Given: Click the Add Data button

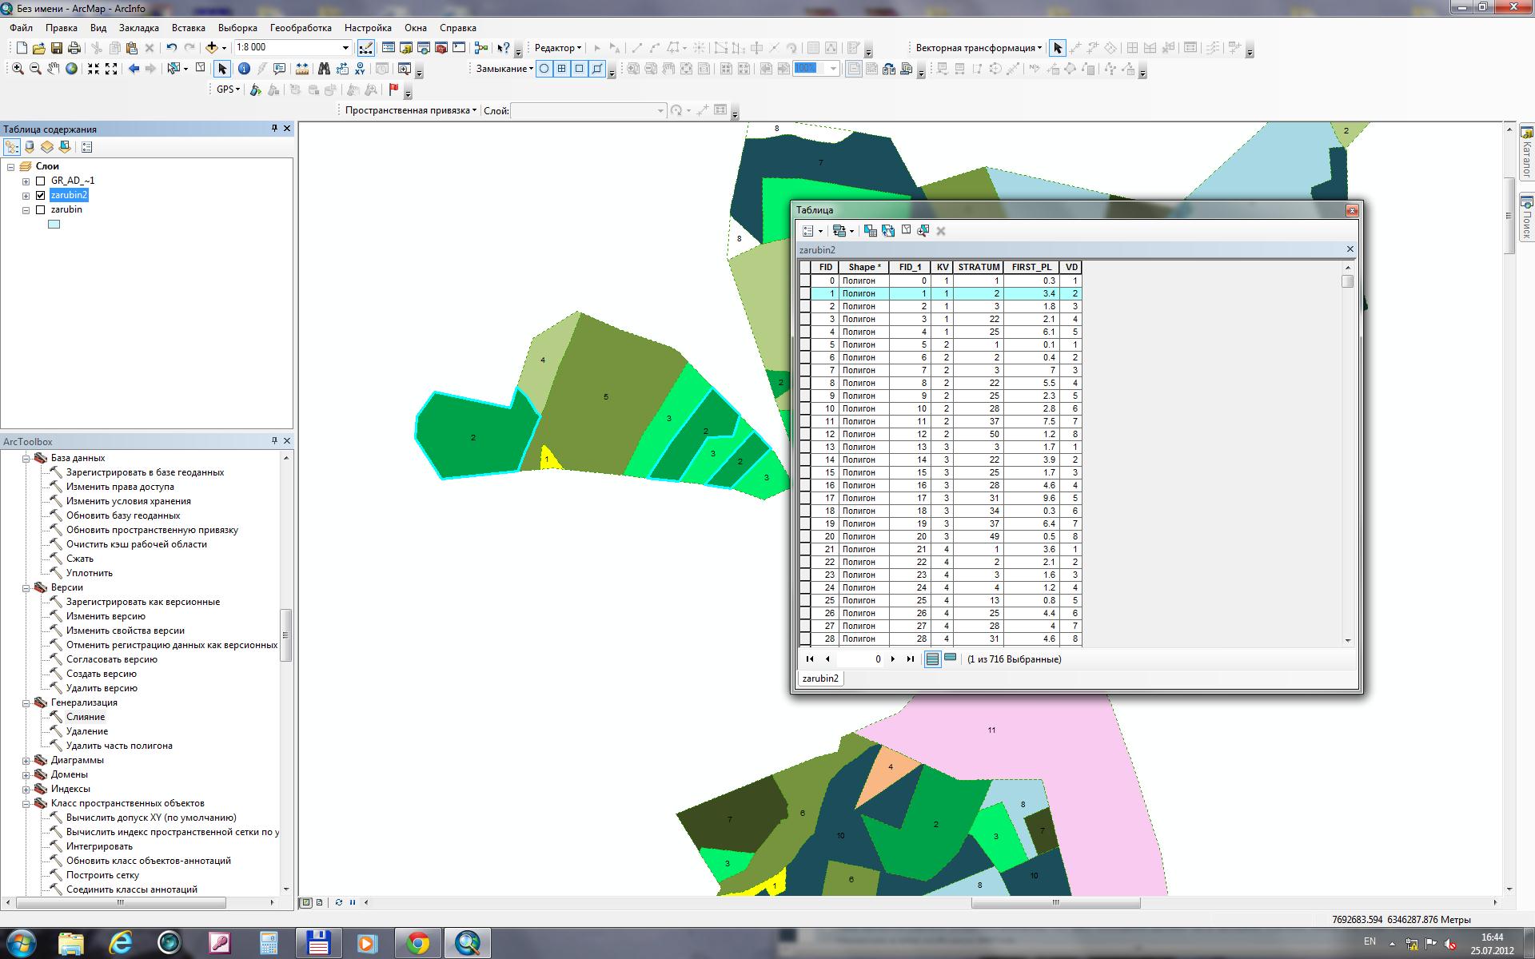Looking at the screenshot, I should pyautogui.click(x=211, y=48).
